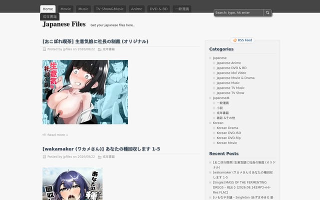Open the Music navigation tab
The height and width of the screenshot is (200, 320).
coord(83,9)
